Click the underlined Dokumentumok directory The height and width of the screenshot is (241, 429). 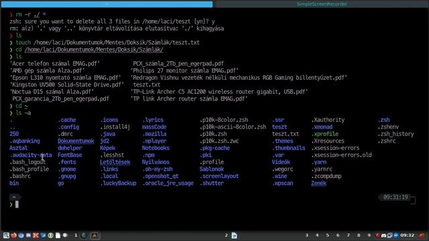point(76,141)
